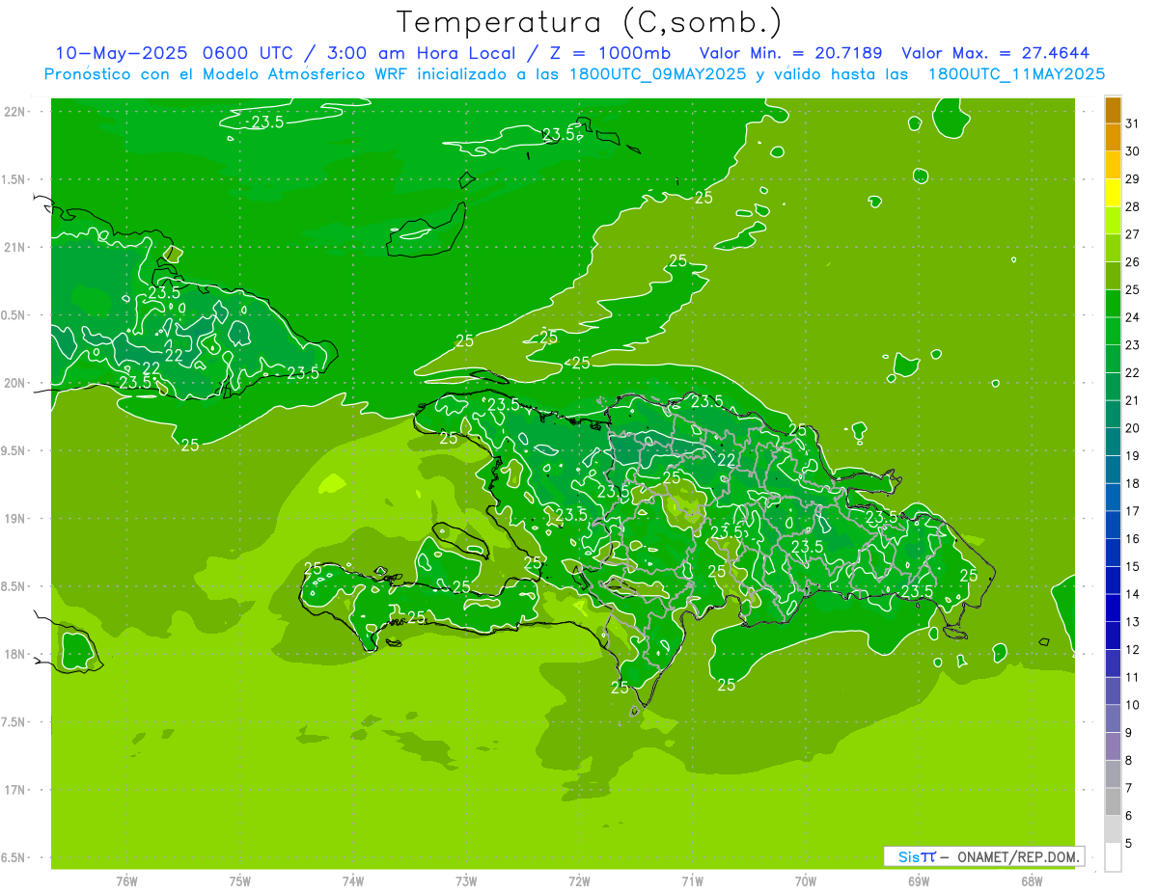Click the "22" contour label over Dominican Republic
The height and width of the screenshot is (894, 1158).
727,460
